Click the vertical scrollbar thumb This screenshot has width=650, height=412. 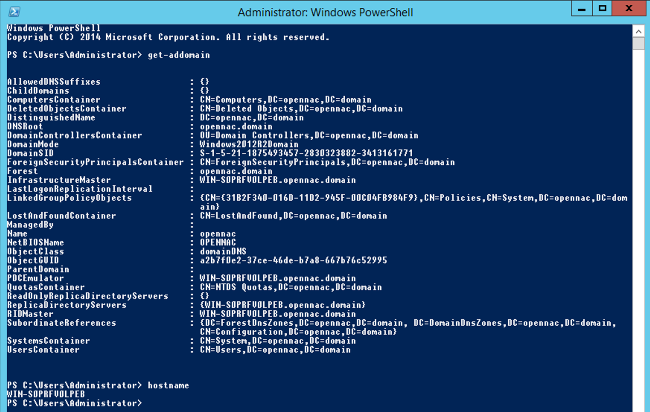tap(638, 43)
